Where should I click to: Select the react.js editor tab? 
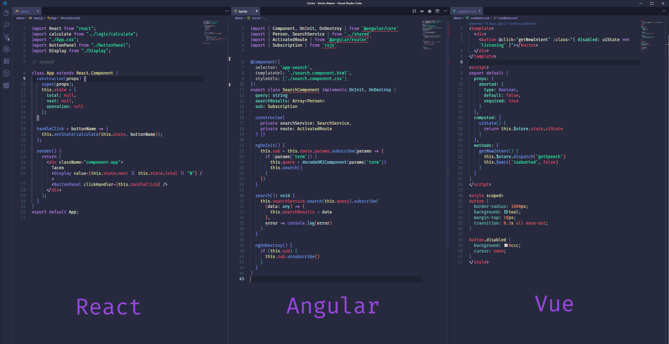(25, 11)
